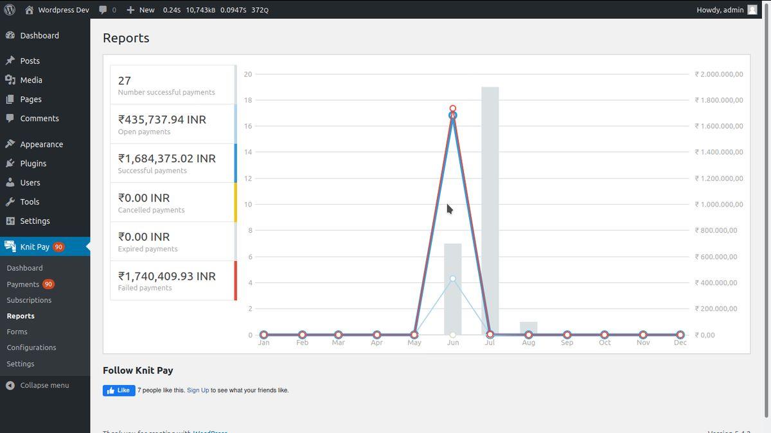The height and width of the screenshot is (433, 771).
Task: Click the tall July bar in chart
Action: [x=490, y=210]
